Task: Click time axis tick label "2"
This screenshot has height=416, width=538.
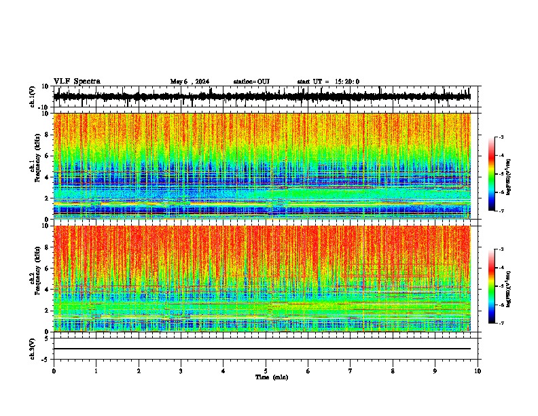Action: tap(139, 371)
